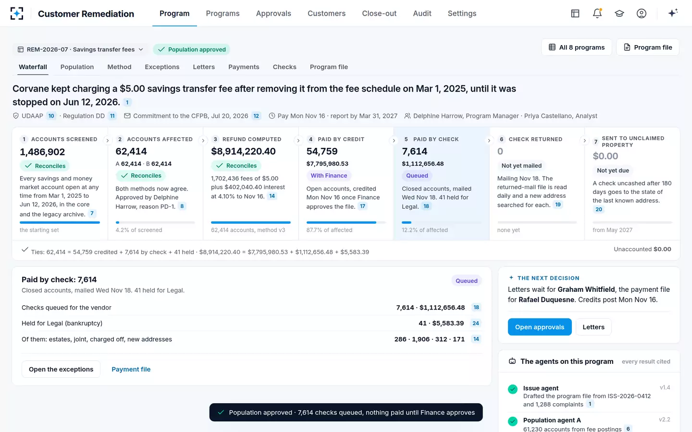Open the sparkle AI assistant icon
The image size is (692, 432).
click(x=673, y=13)
